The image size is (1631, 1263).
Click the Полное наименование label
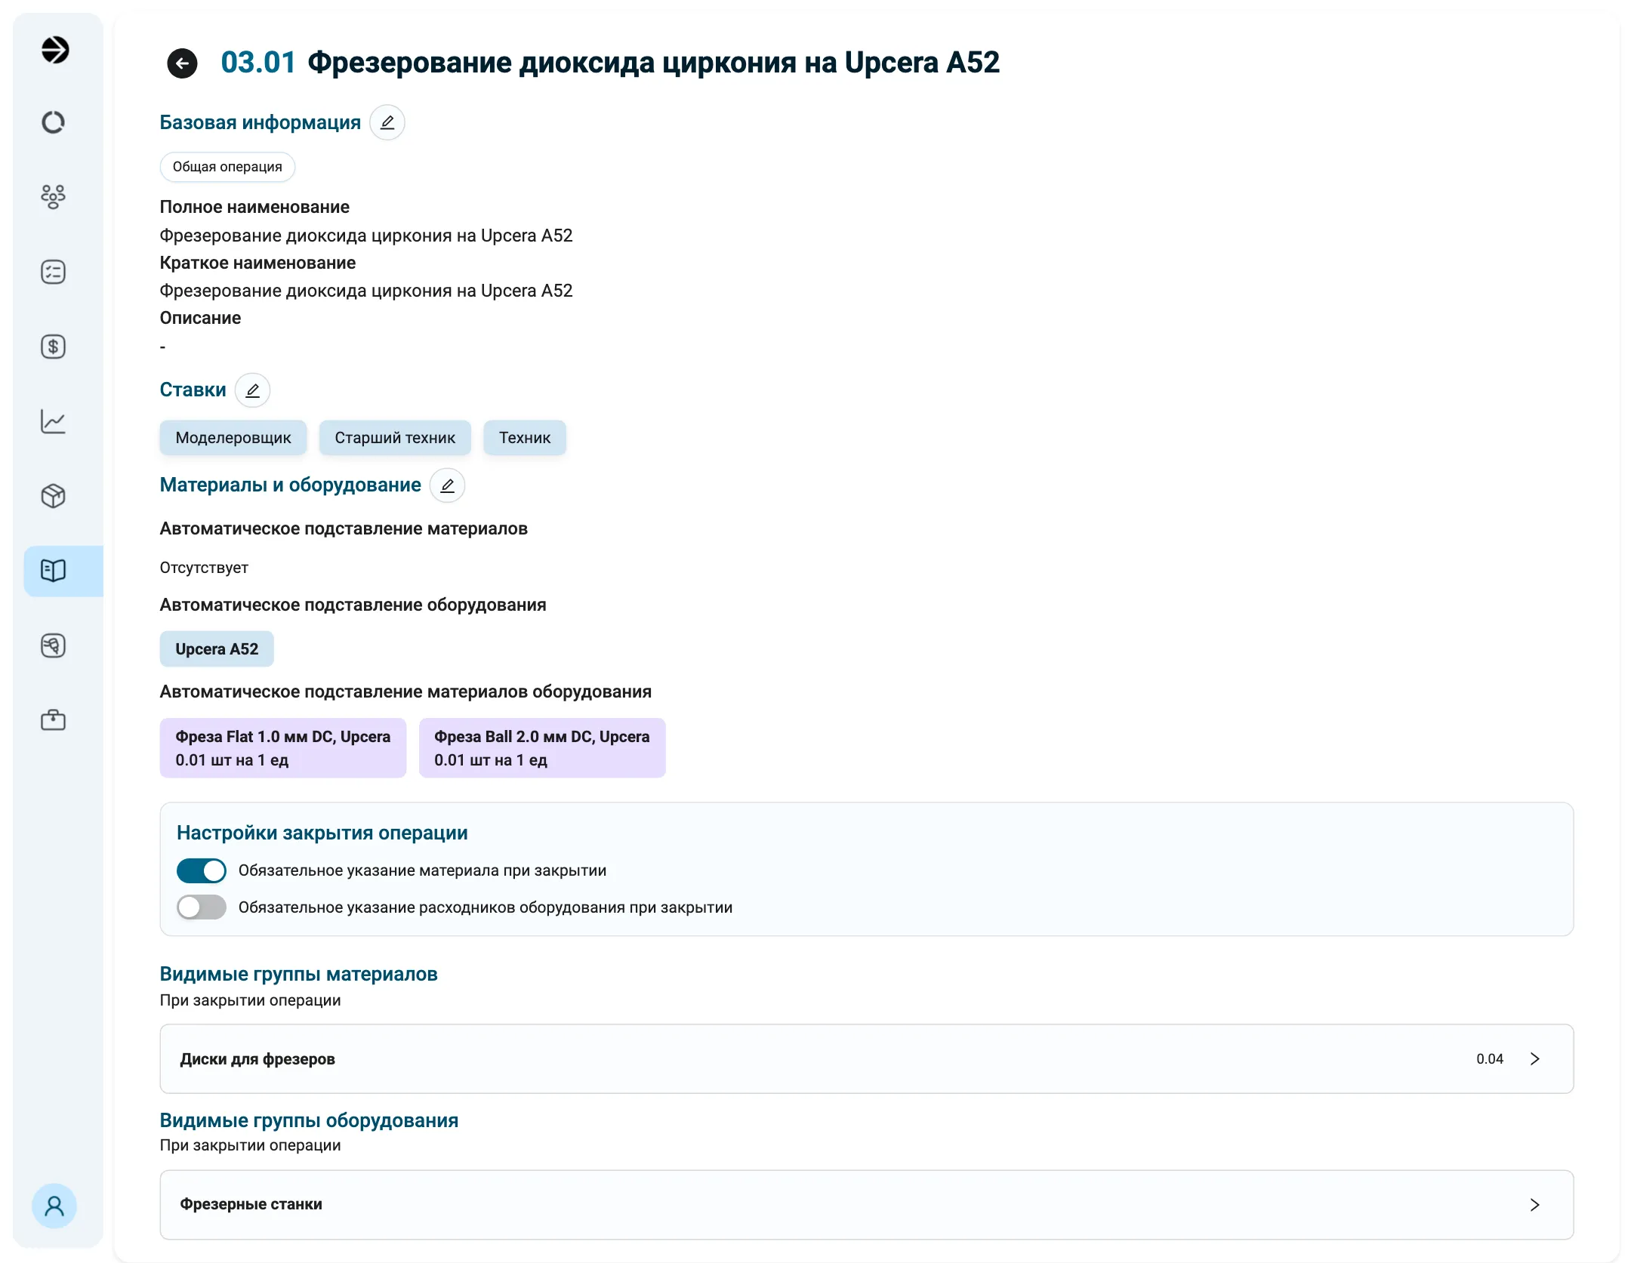coord(254,207)
